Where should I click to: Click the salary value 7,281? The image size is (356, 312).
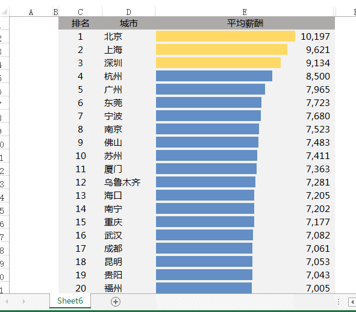pos(317,182)
